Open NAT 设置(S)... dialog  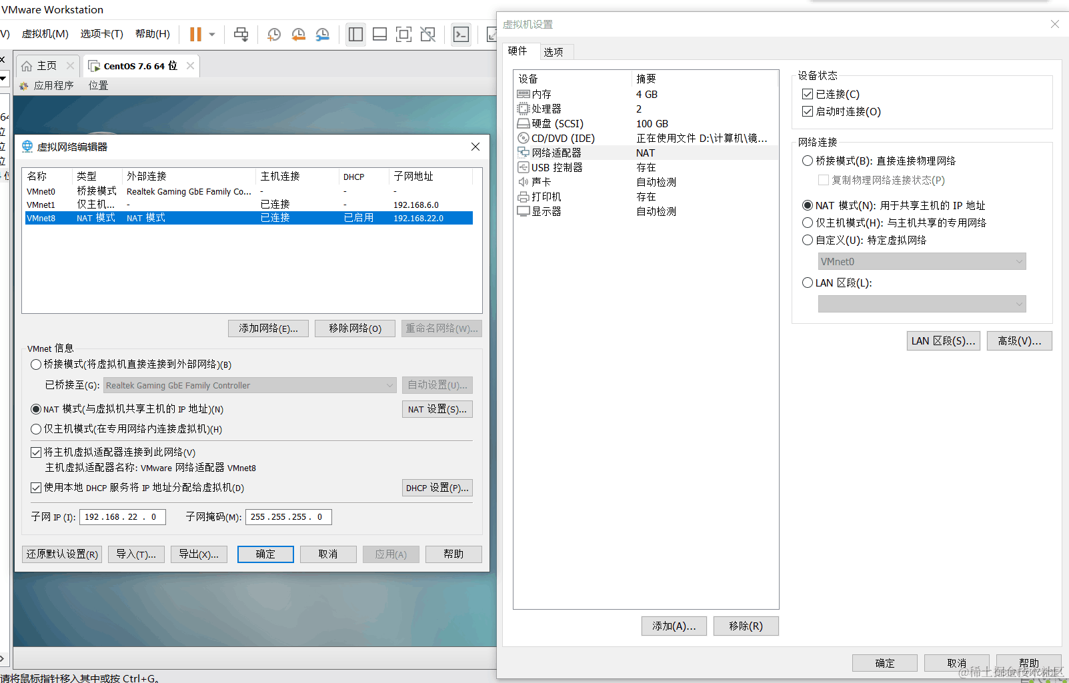pyautogui.click(x=437, y=409)
